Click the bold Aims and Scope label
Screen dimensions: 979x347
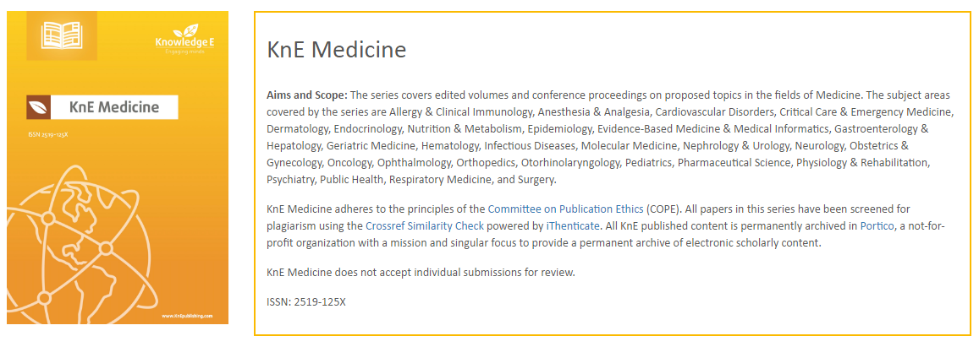point(306,94)
